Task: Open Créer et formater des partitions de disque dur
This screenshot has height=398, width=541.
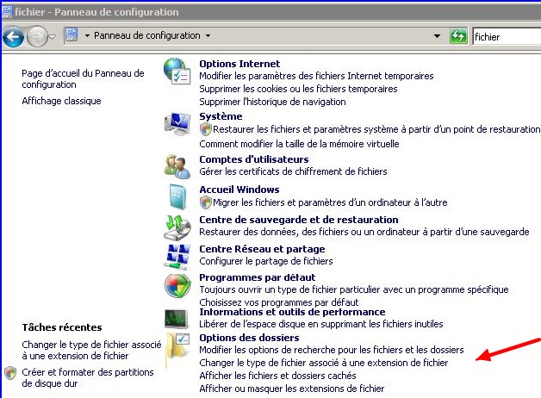Action: coord(88,377)
